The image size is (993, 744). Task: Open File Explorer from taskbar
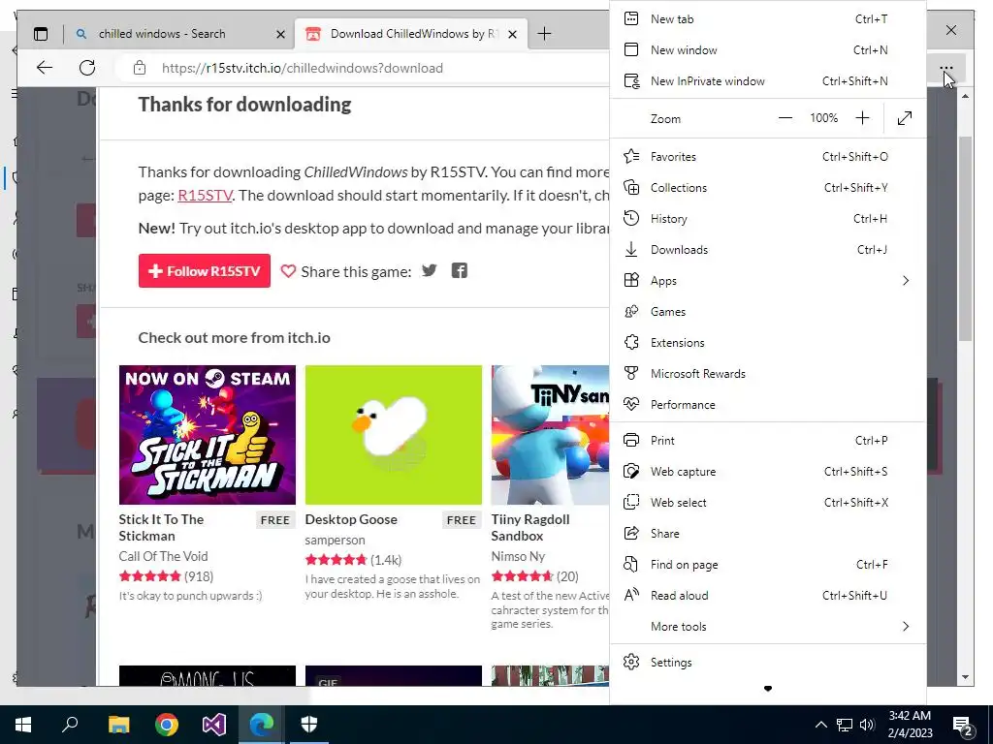pyautogui.click(x=118, y=725)
